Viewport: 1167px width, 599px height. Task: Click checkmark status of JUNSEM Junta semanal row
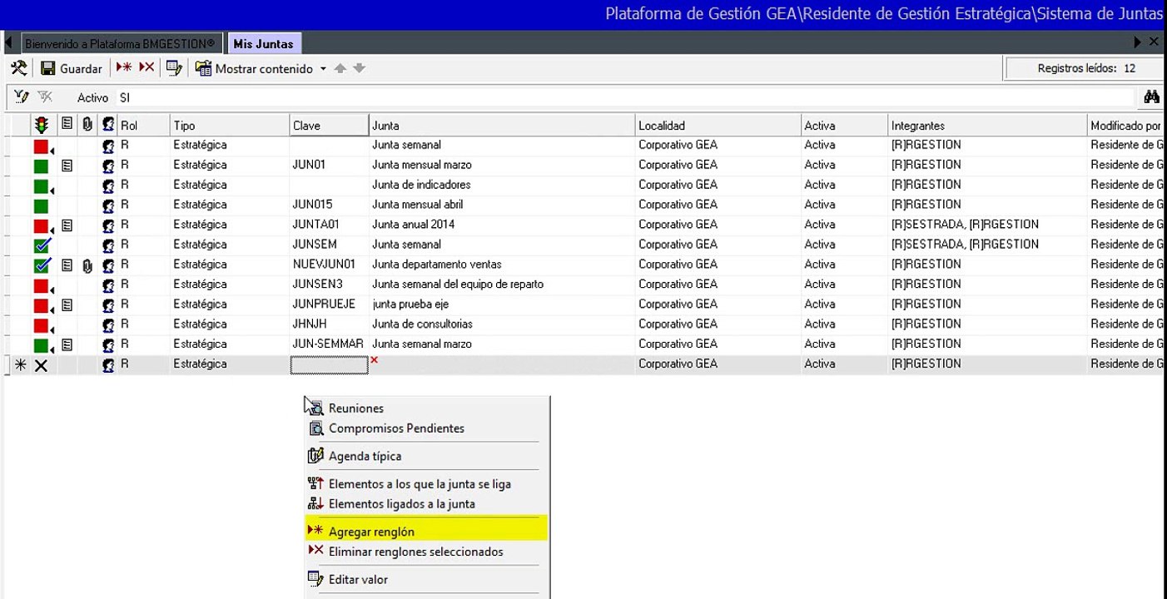(42, 244)
